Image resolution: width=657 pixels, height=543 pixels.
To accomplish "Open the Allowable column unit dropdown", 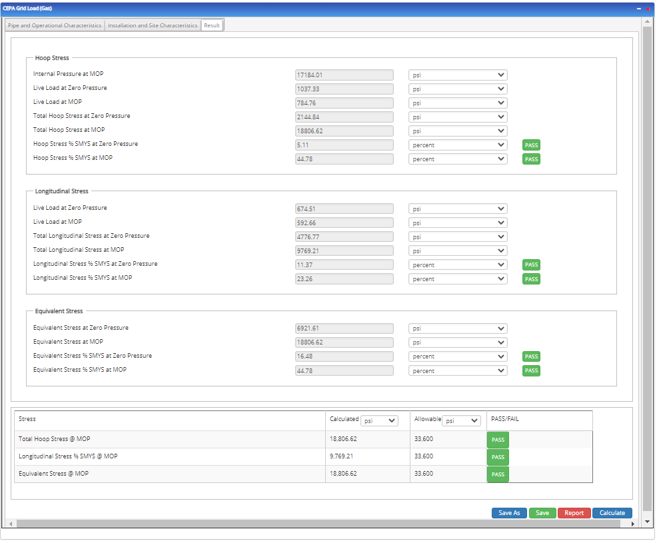I will [461, 420].
